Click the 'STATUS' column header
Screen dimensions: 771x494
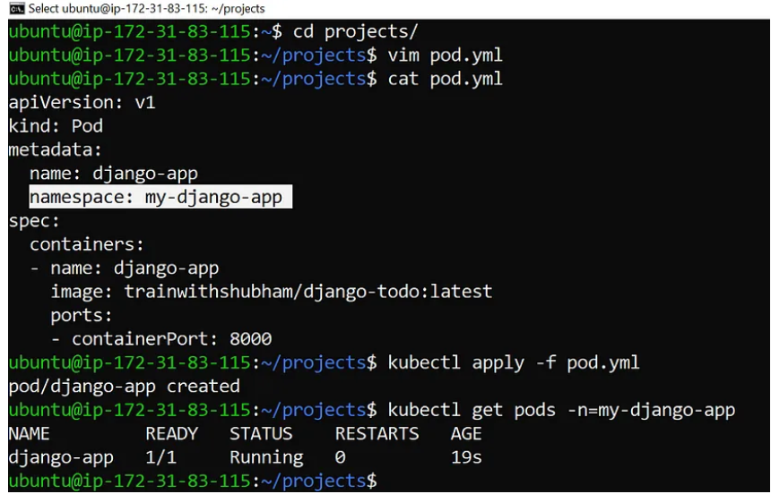pos(261,434)
